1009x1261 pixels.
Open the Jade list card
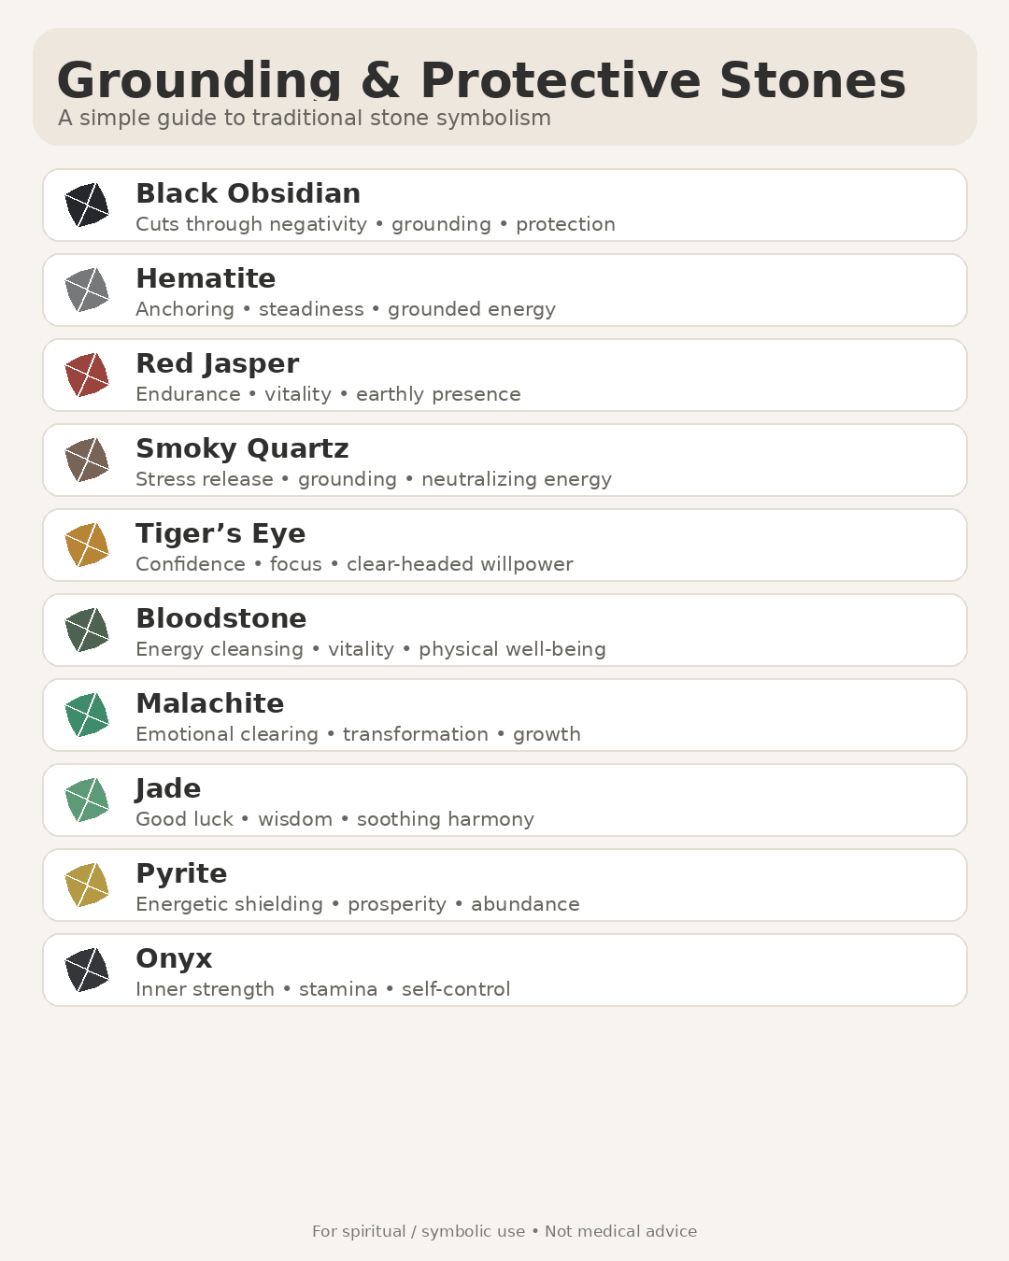coord(504,800)
